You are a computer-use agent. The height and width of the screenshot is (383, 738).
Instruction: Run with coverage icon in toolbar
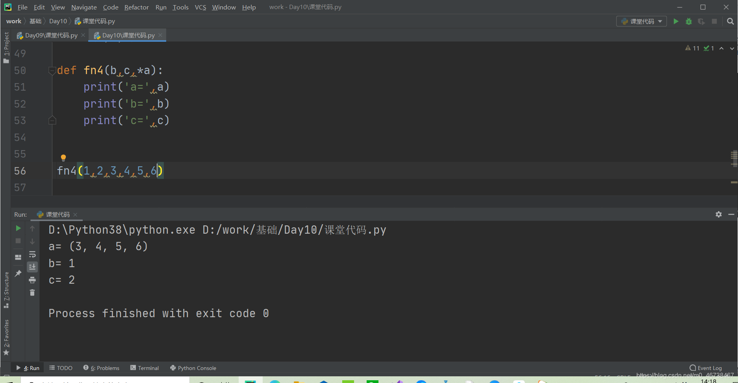(x=701, y=21)
